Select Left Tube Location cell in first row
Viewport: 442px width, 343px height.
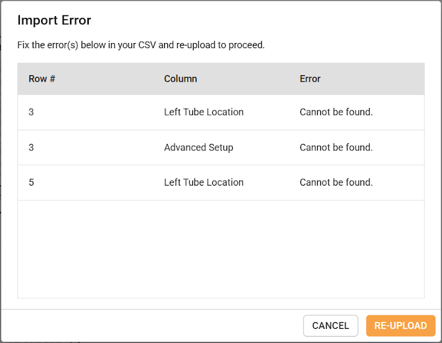coord(203,112)
